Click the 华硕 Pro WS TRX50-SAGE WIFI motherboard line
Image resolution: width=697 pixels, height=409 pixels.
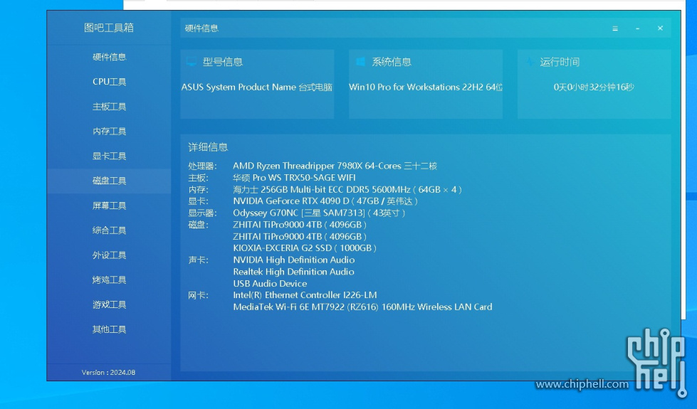pyautogui.click(x=294, y=178)
